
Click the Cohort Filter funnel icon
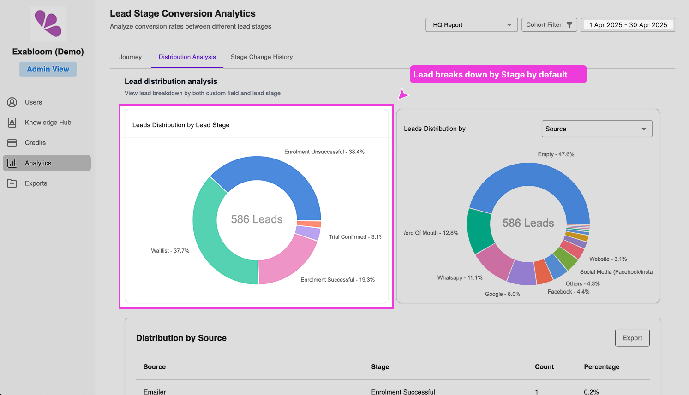[x=570, y=25]
